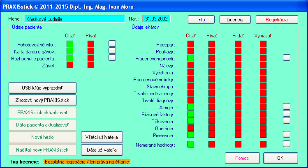The height and width of the screenshot is (168, 308).
Task: Click red Pridať square for Recepty
Action: [x=238, y=44]
